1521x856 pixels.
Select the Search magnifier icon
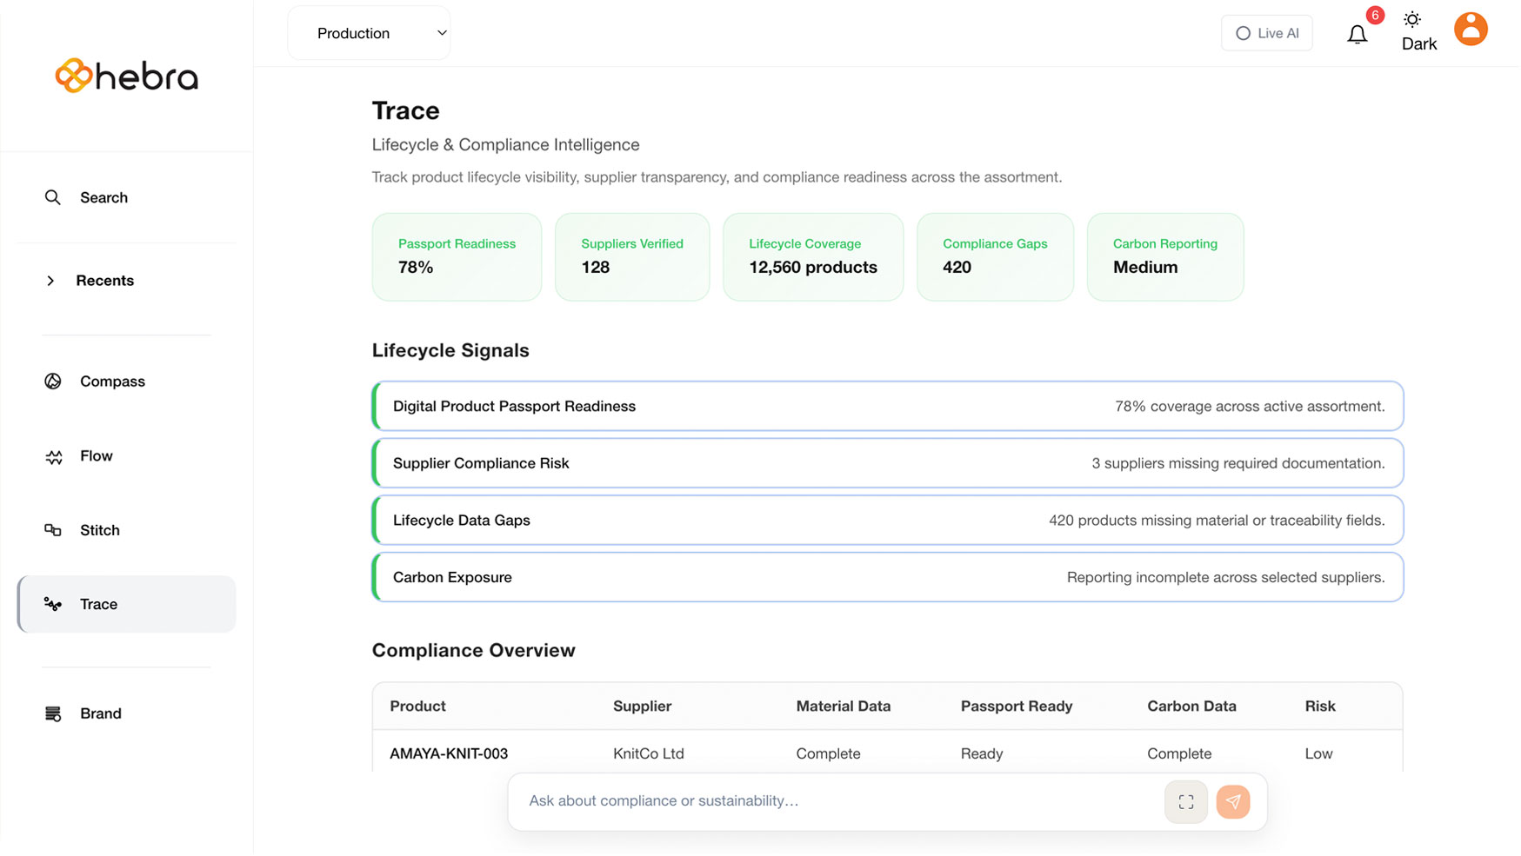click(53, 197)
